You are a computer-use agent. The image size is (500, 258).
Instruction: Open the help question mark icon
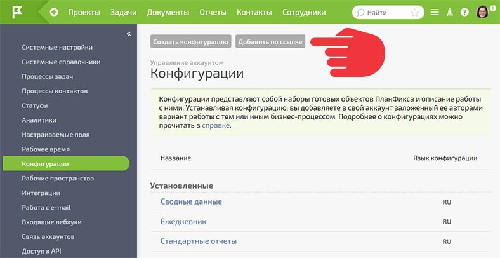464,13
